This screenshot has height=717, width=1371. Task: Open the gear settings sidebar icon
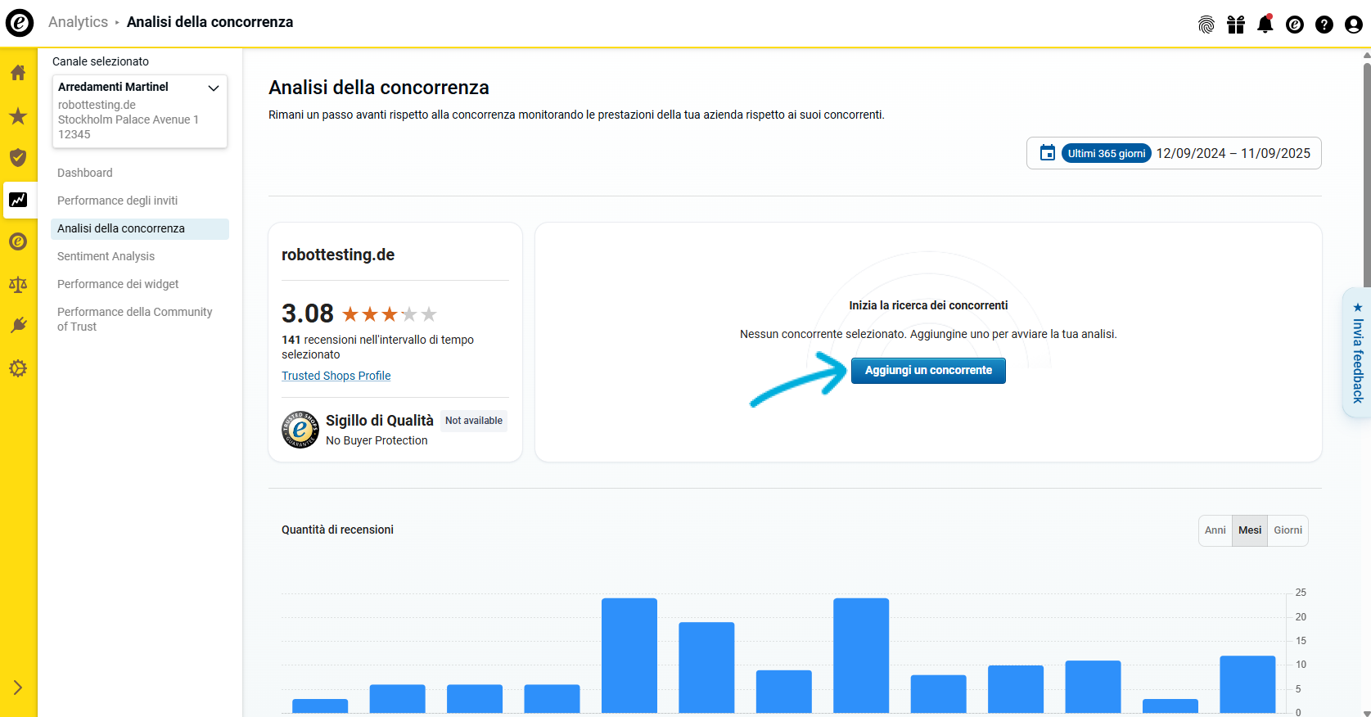(18, 368)
